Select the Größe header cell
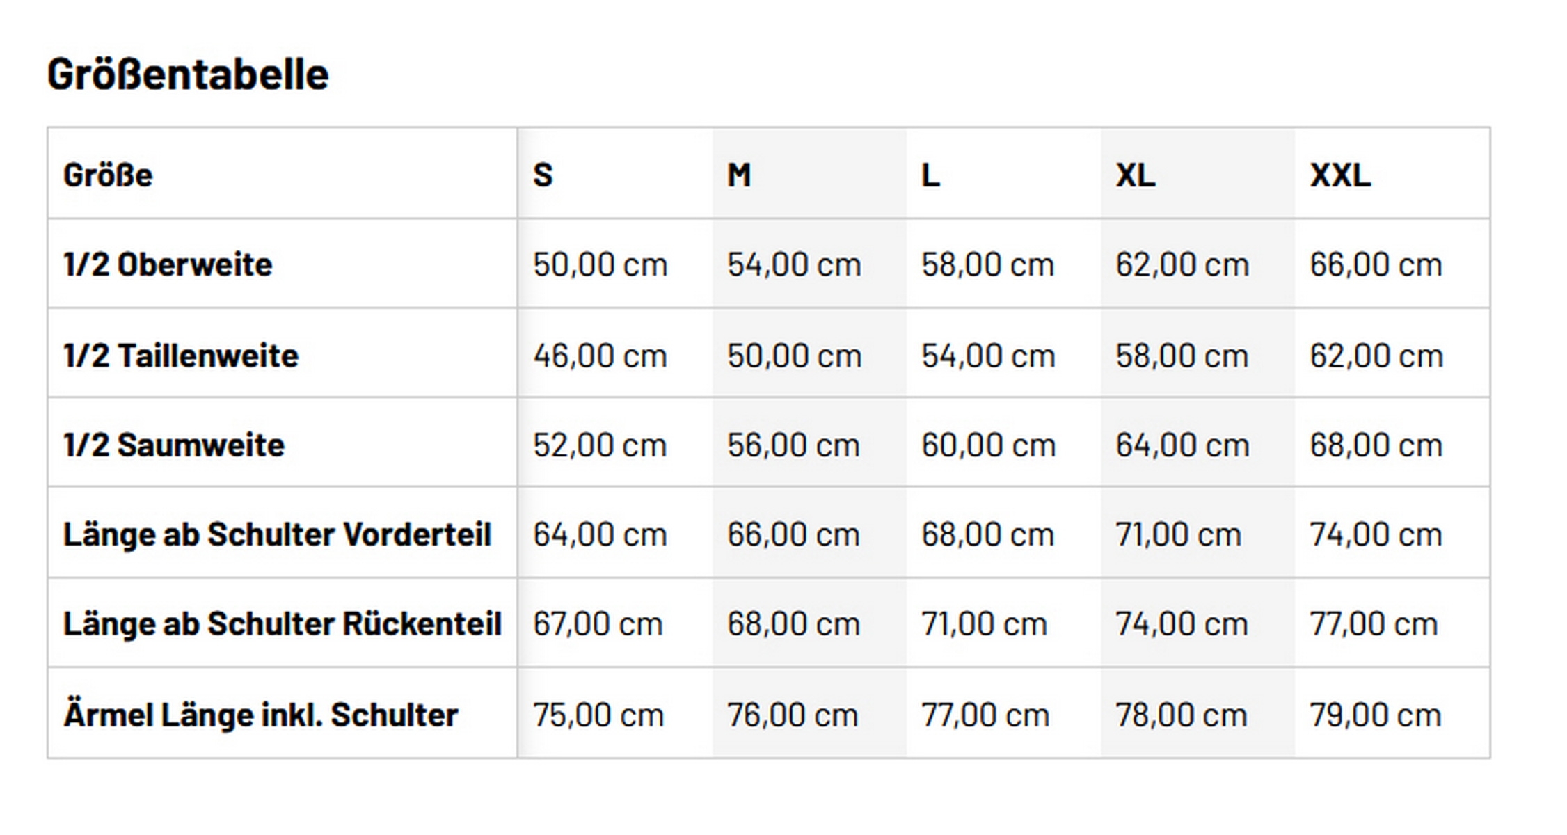This screenshot has height=835, width=1567. tap(108, 175)
